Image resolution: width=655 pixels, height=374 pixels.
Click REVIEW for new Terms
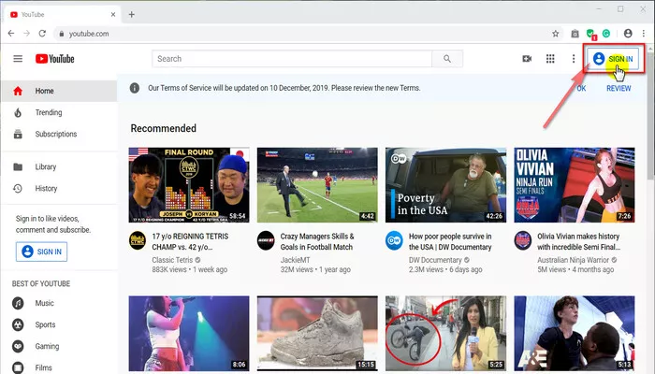tap(619, 89)
